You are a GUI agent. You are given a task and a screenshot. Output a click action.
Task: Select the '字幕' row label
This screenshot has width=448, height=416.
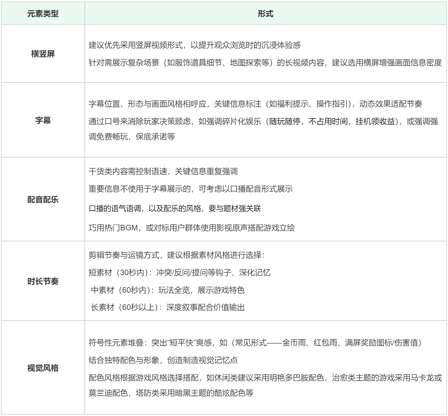pos(43,121)
